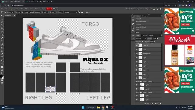Toggle fullscreen mode icon in menu bar
195x110 pixels.
click(x=58, y=9)
